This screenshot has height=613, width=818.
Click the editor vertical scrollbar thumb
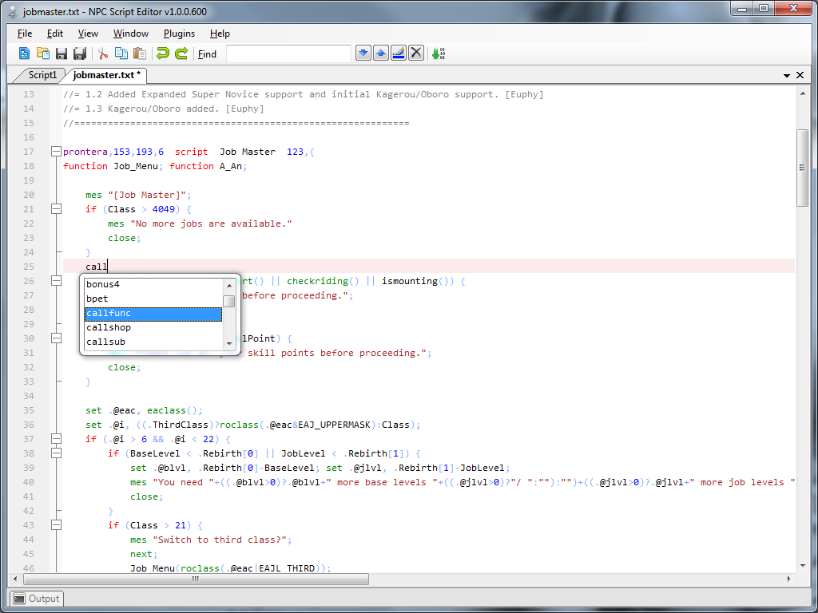pyautogui.click(x=802, y=168)
